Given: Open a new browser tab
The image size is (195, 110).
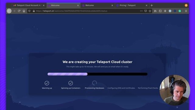Looking at the screenshot, I should (x=152, y=5).
